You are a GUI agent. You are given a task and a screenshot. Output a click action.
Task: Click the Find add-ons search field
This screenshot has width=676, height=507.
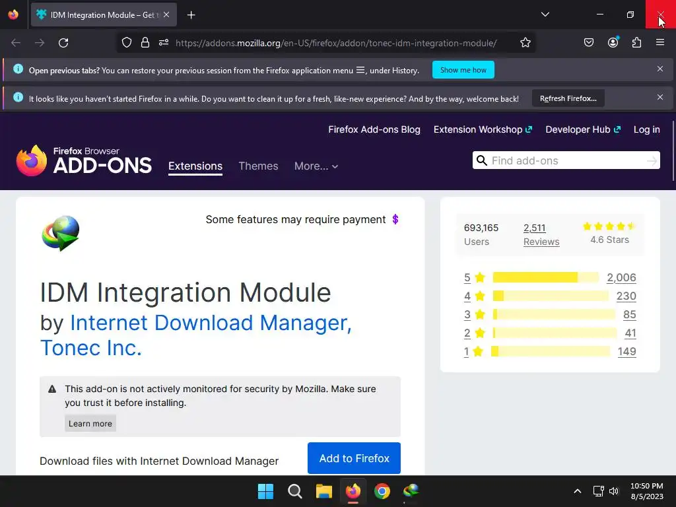pos(566,161)
